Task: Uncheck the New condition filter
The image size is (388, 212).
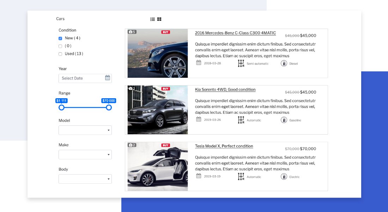Action: click(x=60, y=38)
